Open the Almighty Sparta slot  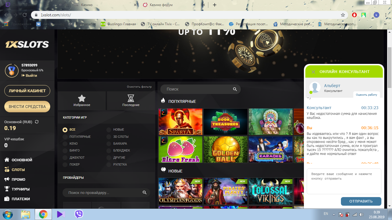(181, 122)
